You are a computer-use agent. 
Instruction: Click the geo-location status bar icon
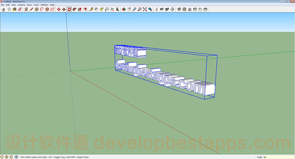pos(2,157)
